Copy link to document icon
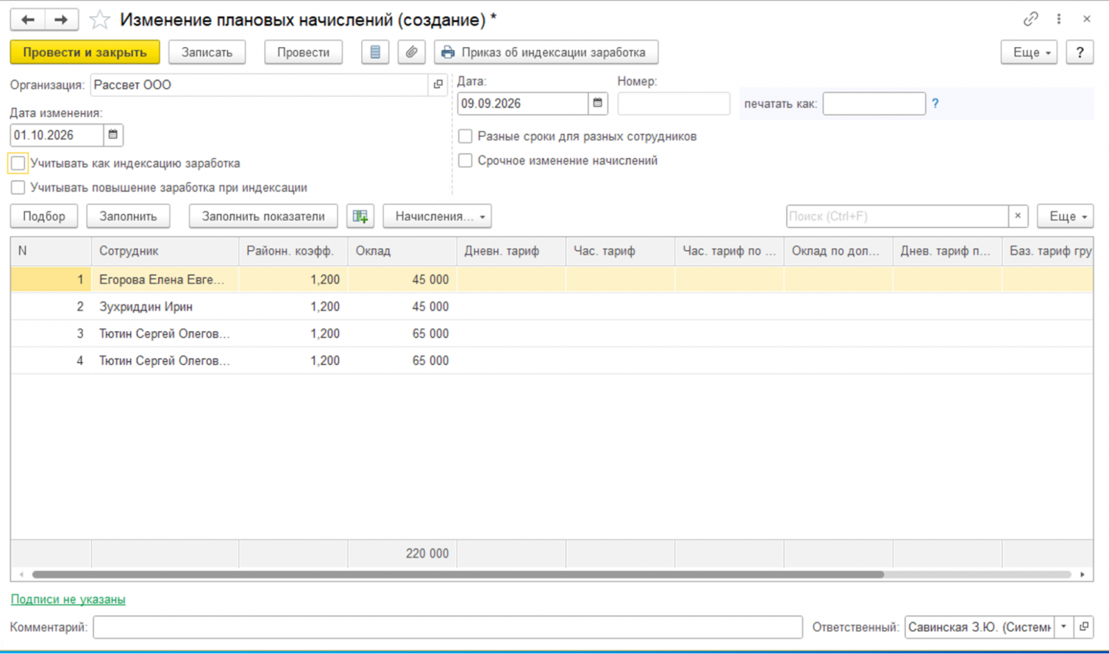The width and height of the screenshot is (1109, 654). (1031, 19)
